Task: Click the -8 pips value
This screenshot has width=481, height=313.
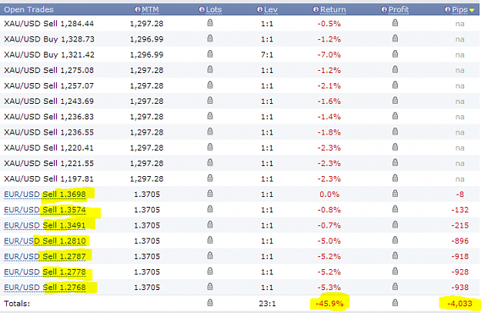Action: (459, 195)
